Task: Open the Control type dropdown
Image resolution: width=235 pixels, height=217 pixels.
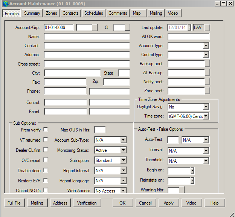Action: pyautogui.click(x=206, y=55)
